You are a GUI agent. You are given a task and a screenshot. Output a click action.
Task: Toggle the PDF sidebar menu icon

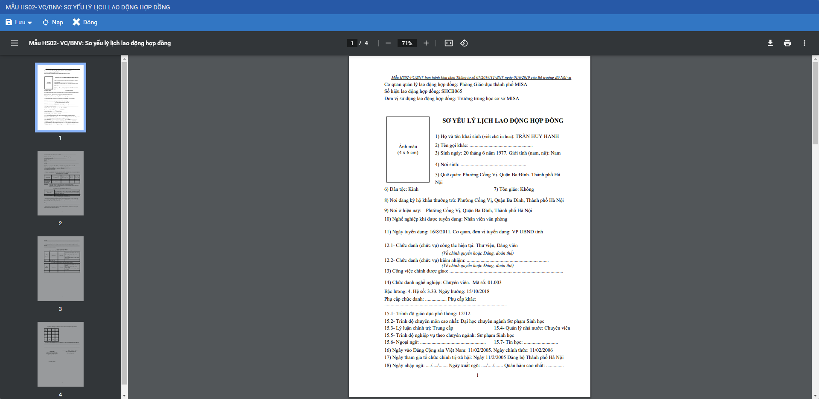15,43
